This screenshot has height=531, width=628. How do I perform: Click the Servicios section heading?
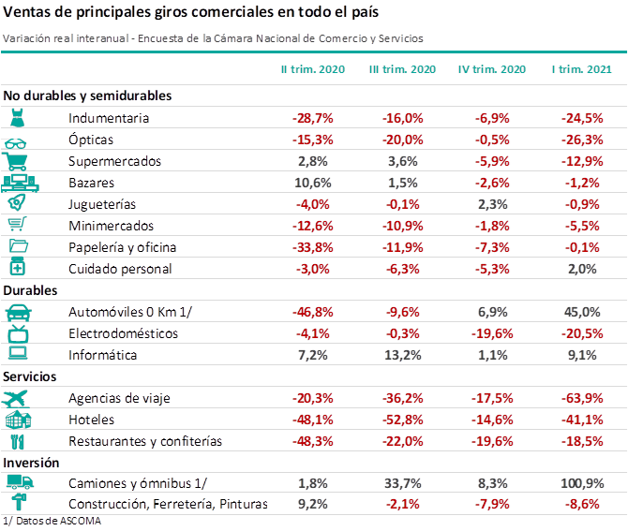coord(30,376)
